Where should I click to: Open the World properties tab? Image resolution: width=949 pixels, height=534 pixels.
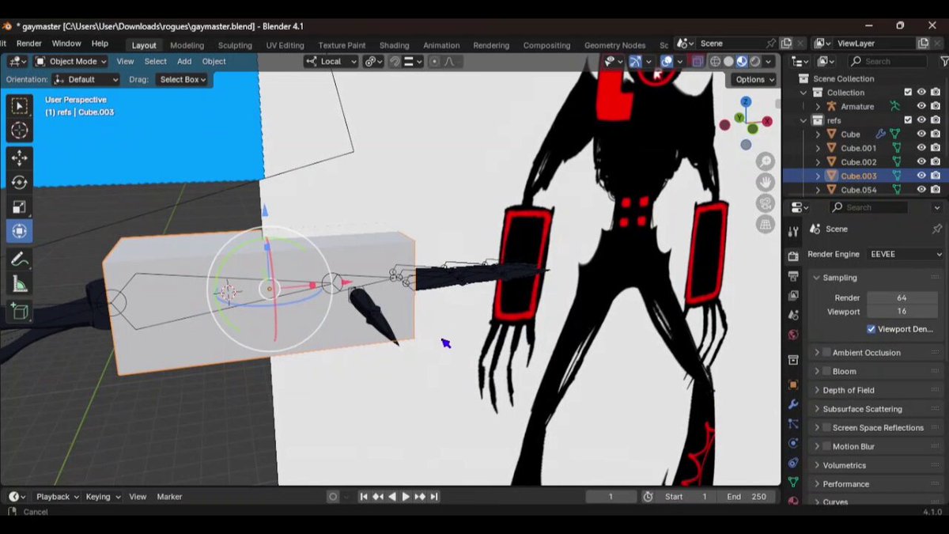[x=793, y=335]
